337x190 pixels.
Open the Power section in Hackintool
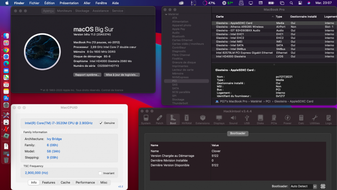[287, 120]
